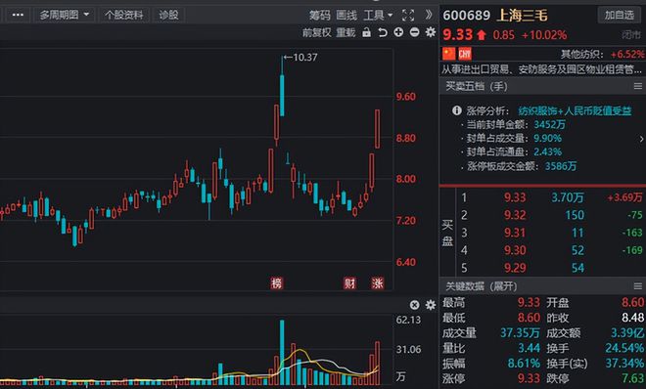
Task: Click the 封单占成交量 9.90% value
Action: click(x=547, y=138)
